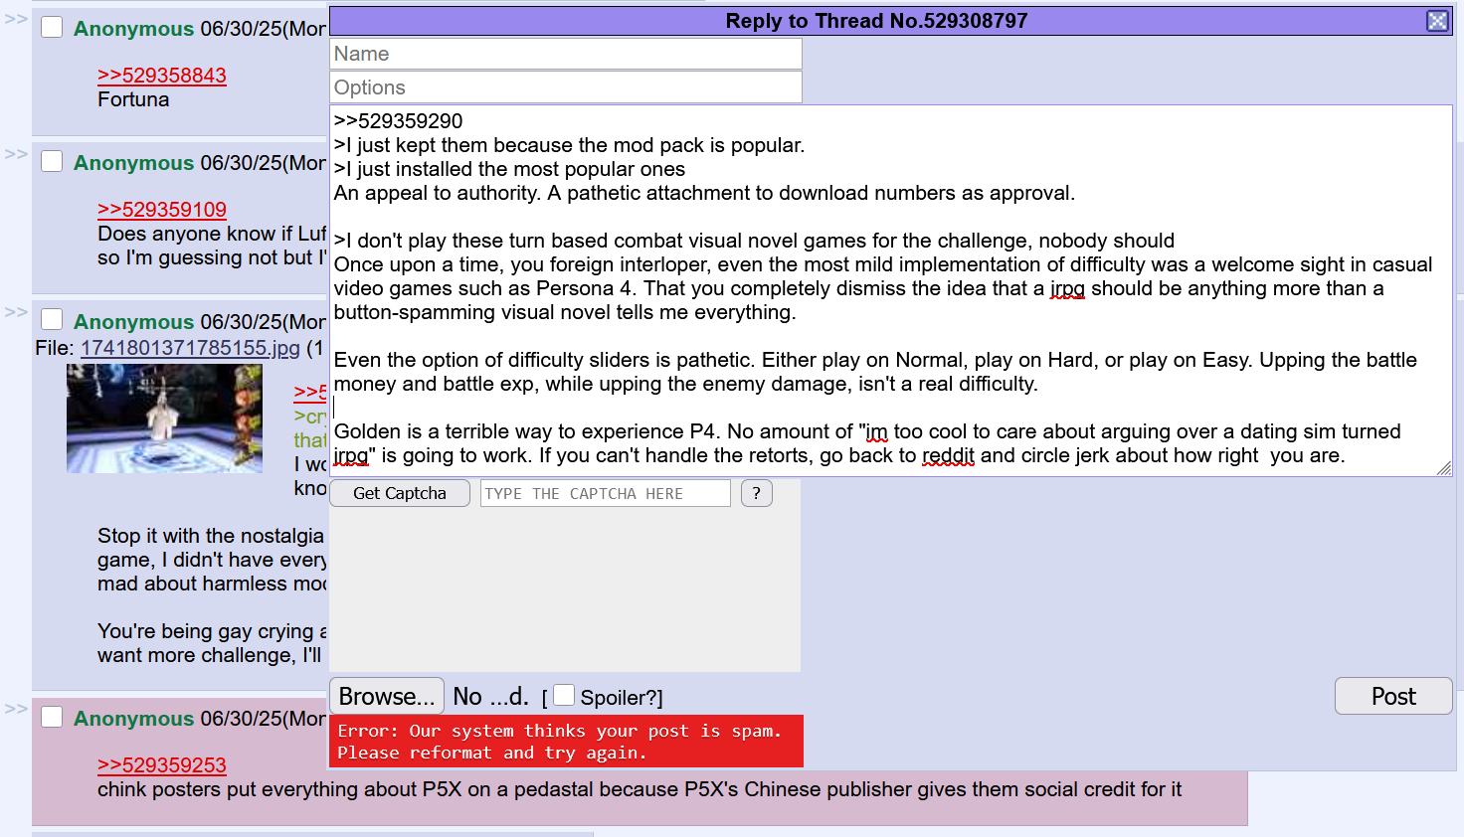Click Browse to attach a file
This screenshot has height=837, width=1464.
(x=387, y=696)
